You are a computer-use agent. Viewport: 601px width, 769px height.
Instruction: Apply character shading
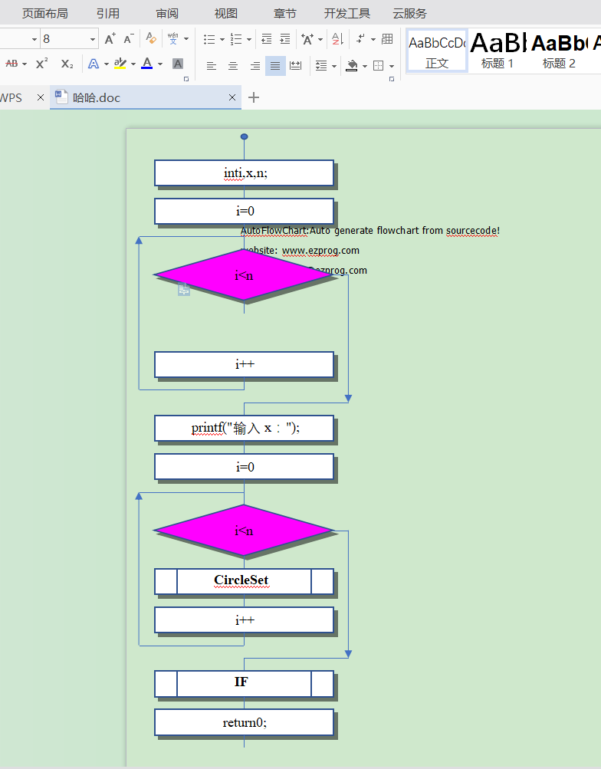[x=178, y=64]
